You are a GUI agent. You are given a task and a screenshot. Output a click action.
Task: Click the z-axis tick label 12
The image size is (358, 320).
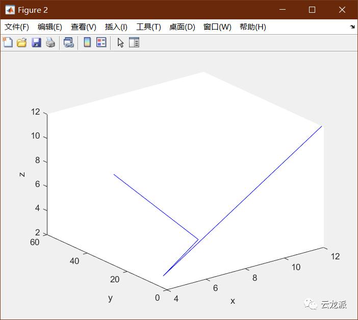click(x=35, y=112)
